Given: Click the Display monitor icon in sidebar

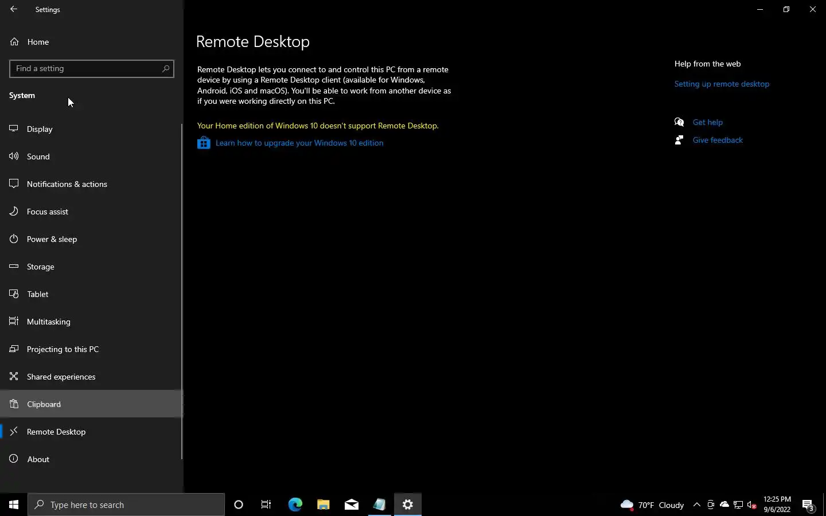Looking at the screenshot, I should [x=14, y=129].
